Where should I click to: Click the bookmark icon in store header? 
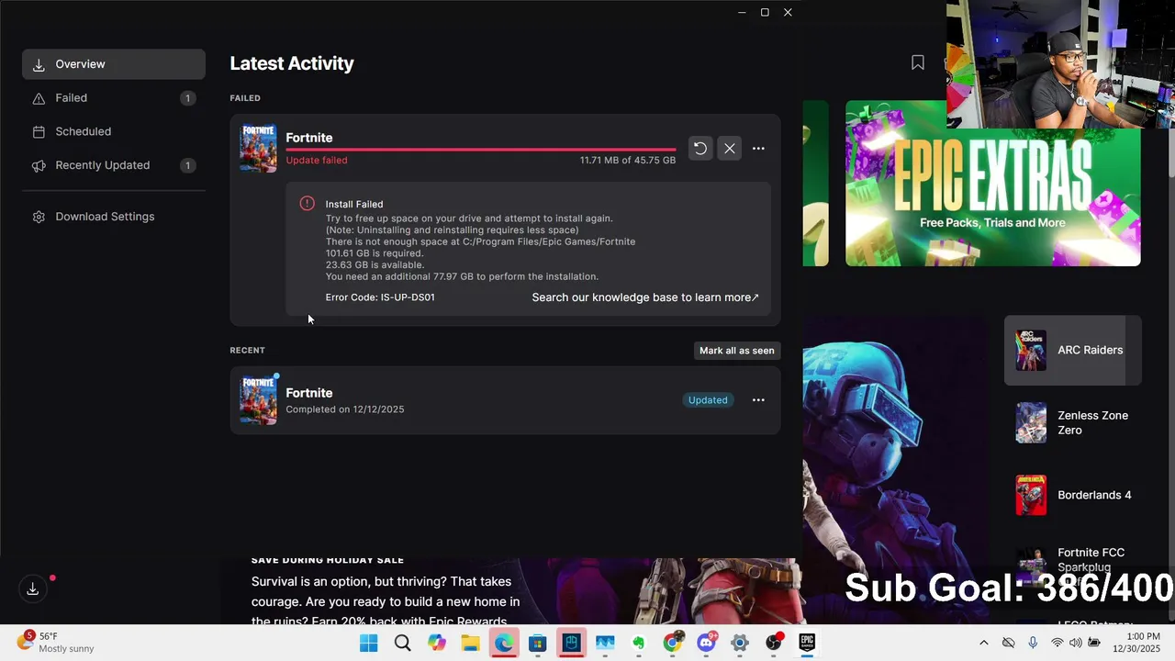917,62
